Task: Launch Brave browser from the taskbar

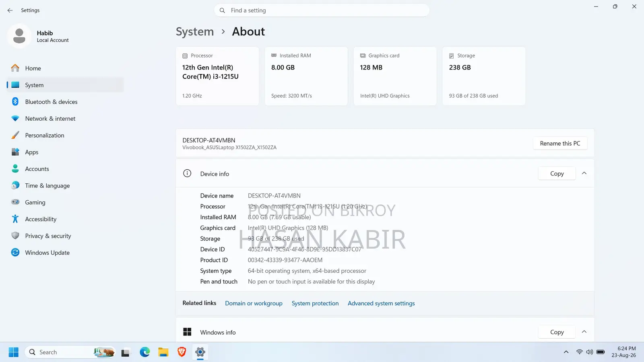Action: pos(182,352)
